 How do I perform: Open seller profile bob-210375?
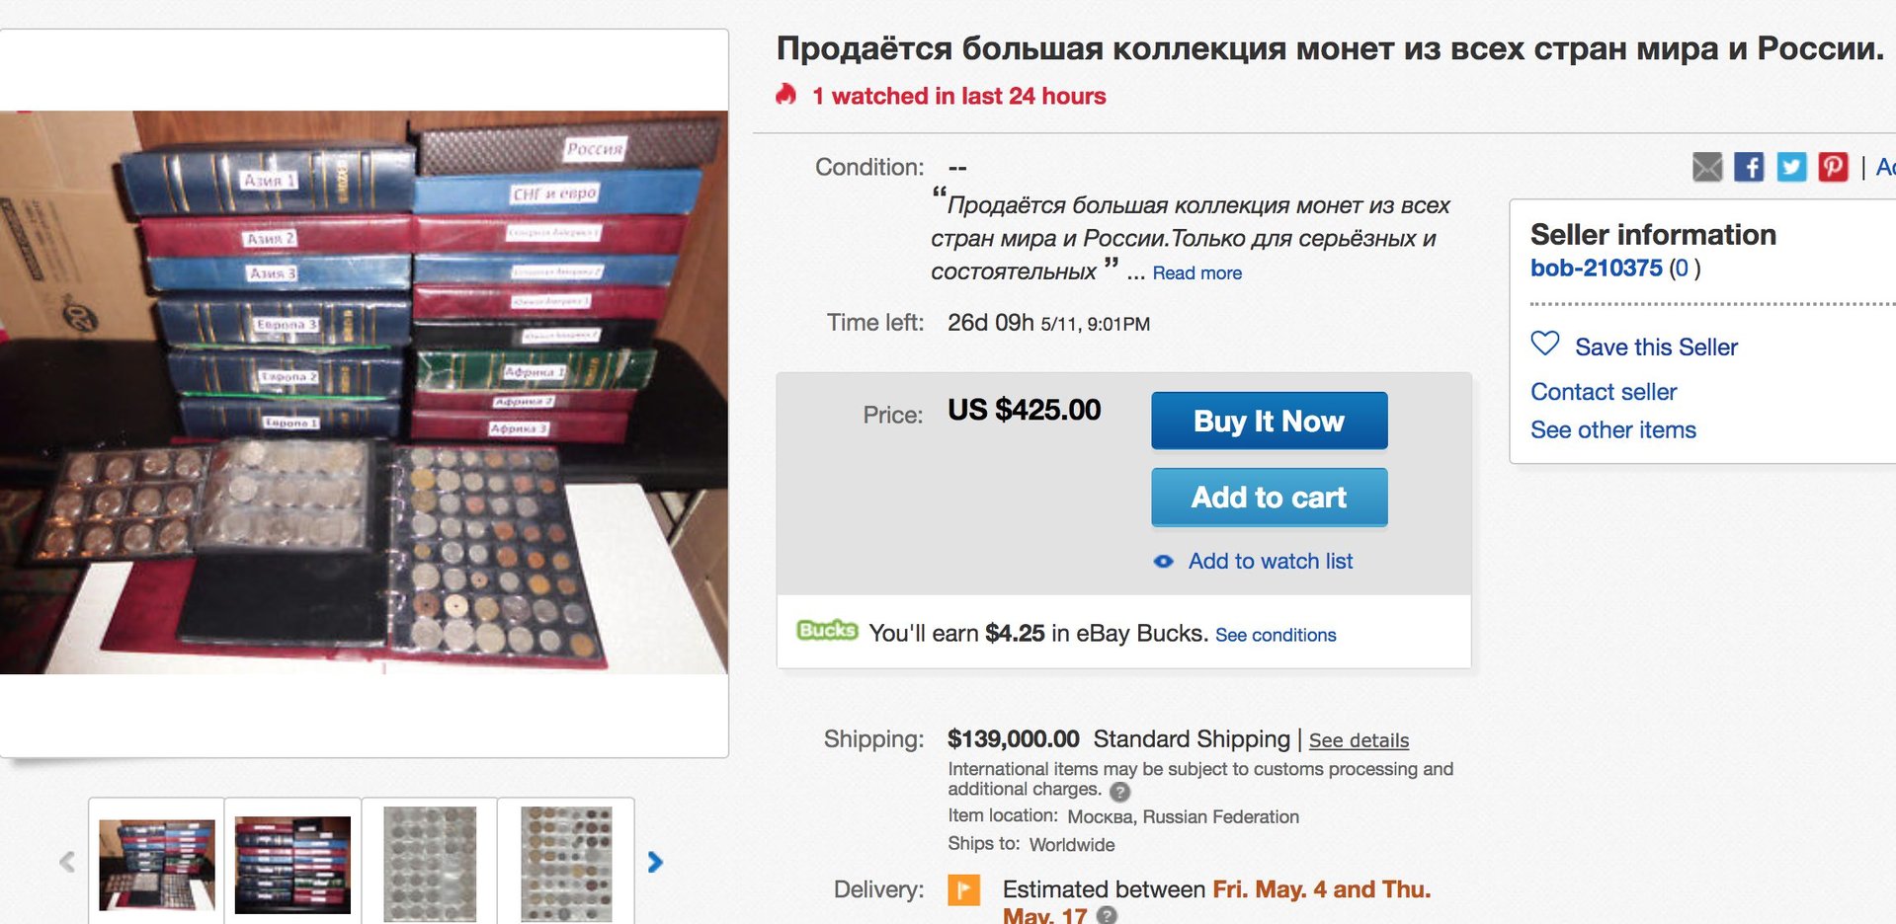(x=1596, y=268)
